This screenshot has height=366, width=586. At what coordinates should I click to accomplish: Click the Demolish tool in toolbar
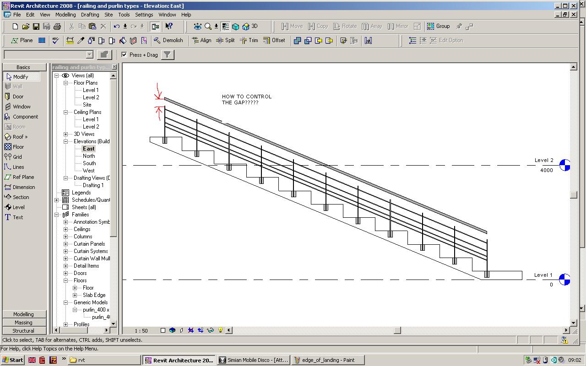(168, 40)
